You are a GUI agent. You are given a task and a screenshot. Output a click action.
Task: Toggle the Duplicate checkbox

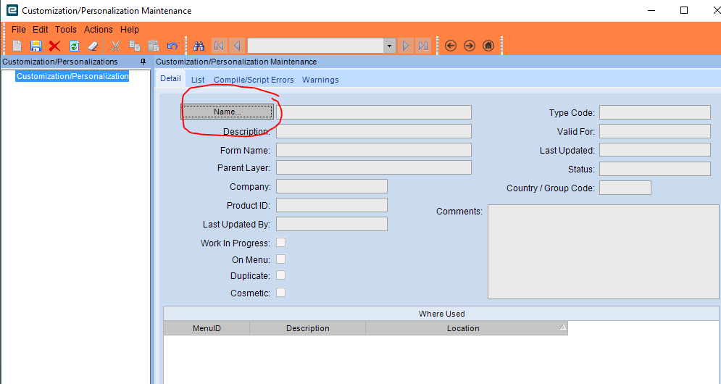(x=280, y=275)
